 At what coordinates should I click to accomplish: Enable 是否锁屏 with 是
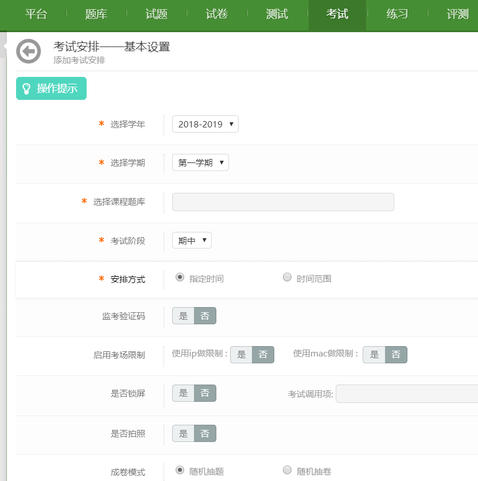184,393
